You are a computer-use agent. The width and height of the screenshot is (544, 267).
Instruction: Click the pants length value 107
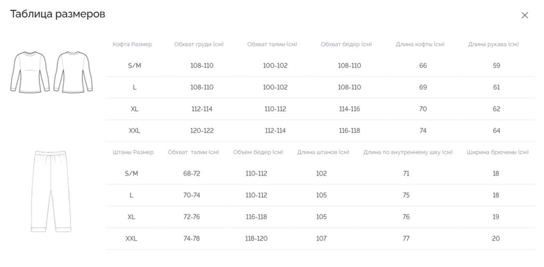(321, 238)
